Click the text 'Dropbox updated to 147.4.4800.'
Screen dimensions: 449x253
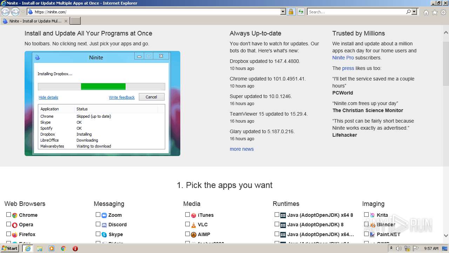(265, 61)
